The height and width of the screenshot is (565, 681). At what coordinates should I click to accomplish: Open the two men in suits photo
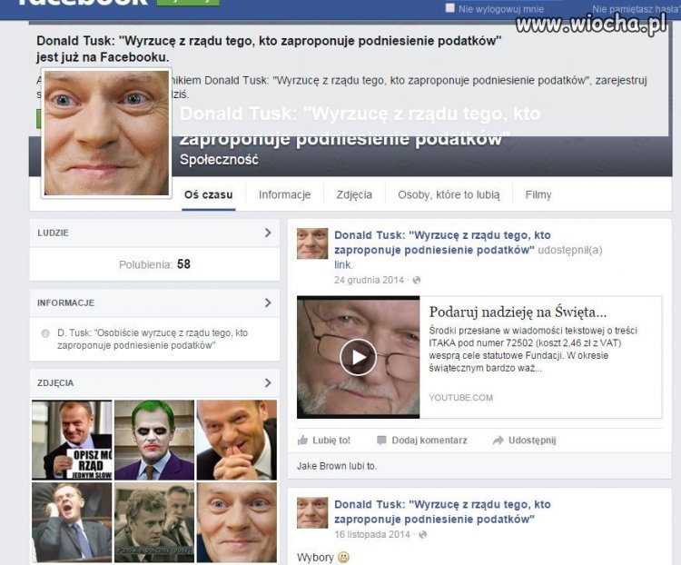pyautogui.click(x=154, y=522)
